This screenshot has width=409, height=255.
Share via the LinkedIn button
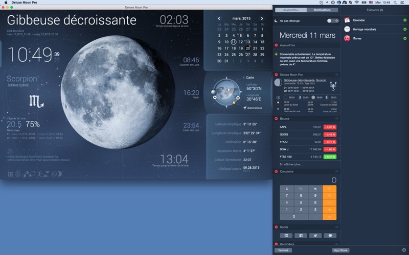(286, 236)
